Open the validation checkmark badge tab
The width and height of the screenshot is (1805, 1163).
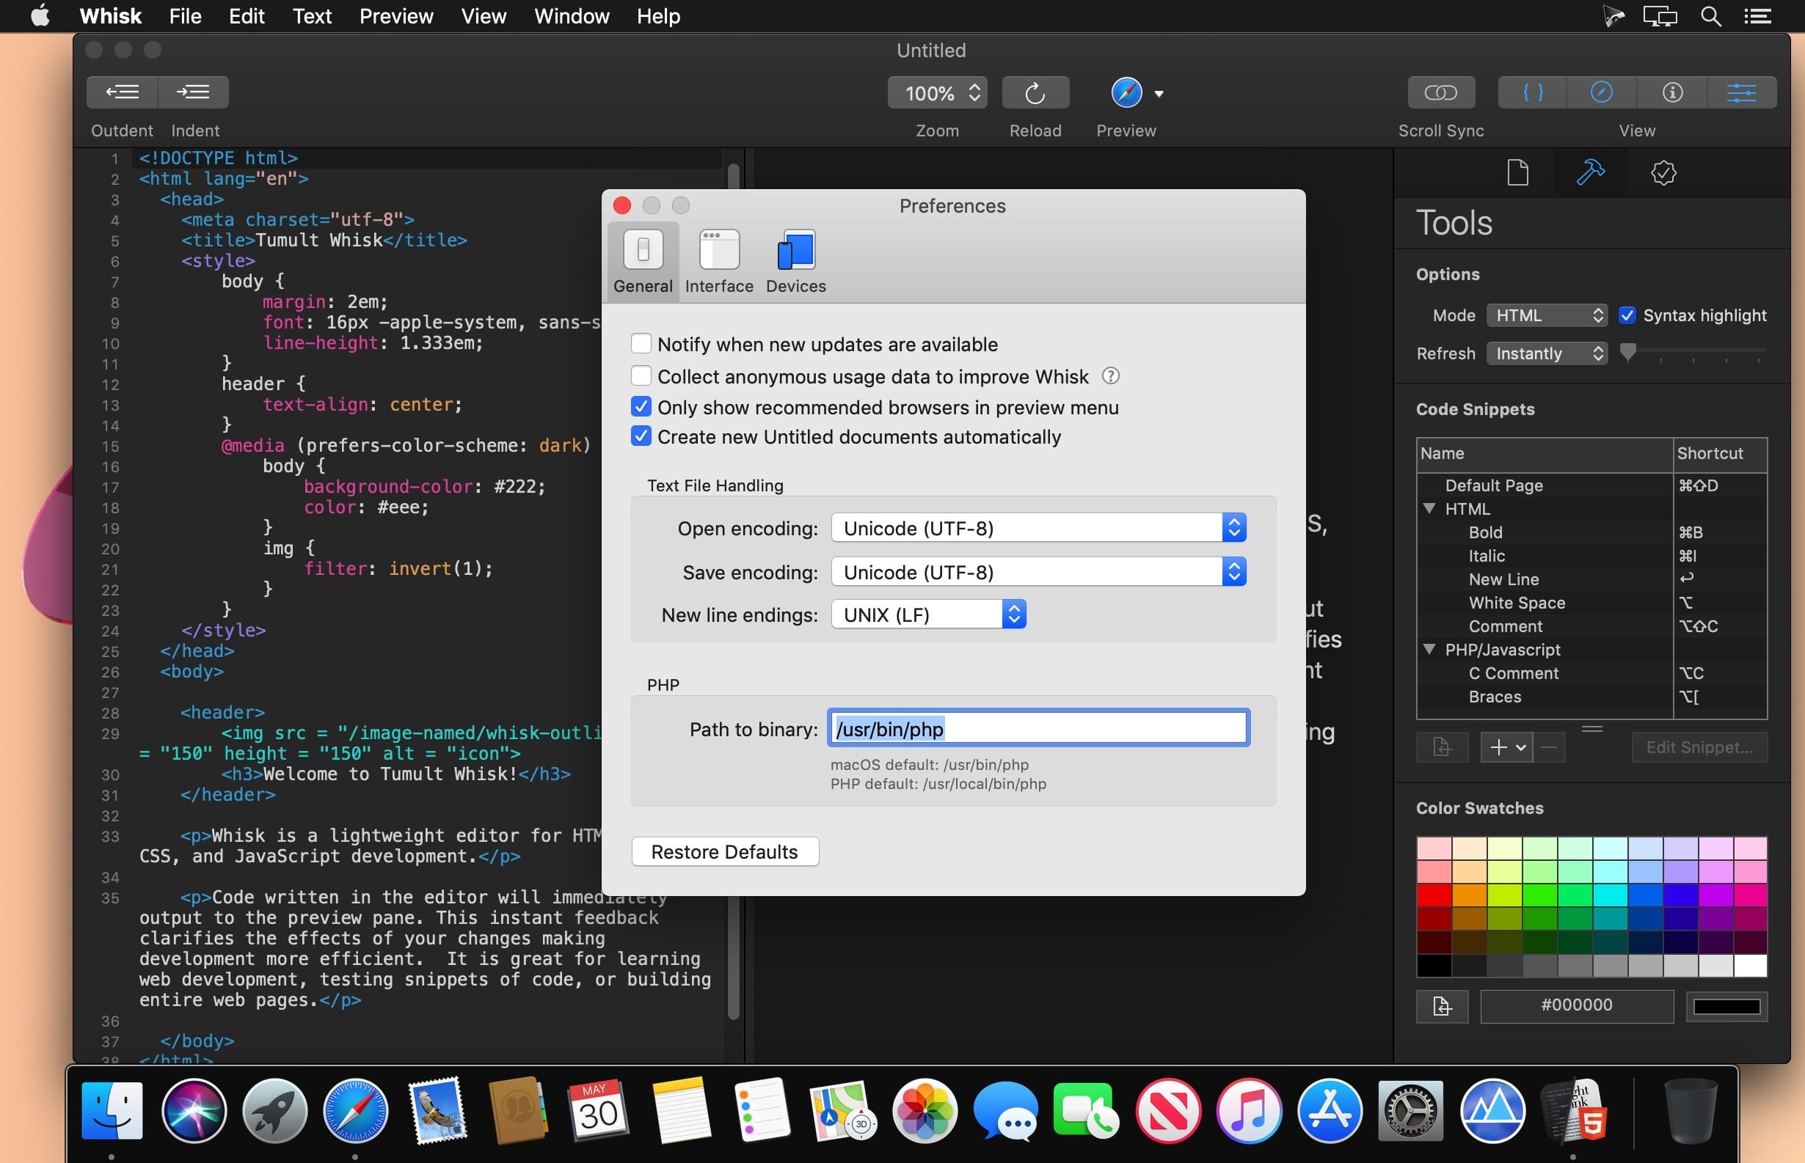1663,173
